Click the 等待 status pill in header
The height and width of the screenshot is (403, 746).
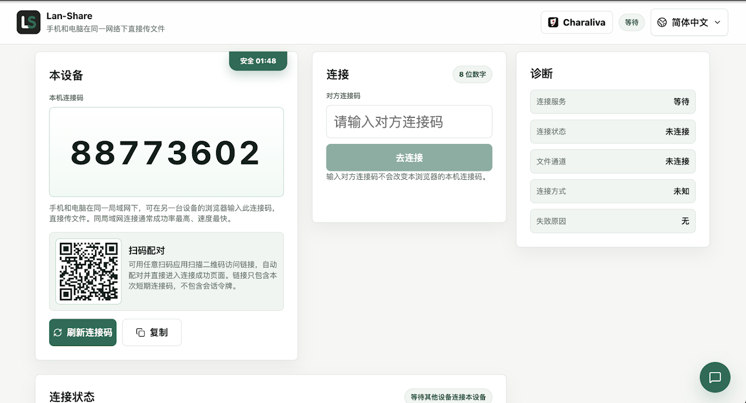(x=632, y=22)
